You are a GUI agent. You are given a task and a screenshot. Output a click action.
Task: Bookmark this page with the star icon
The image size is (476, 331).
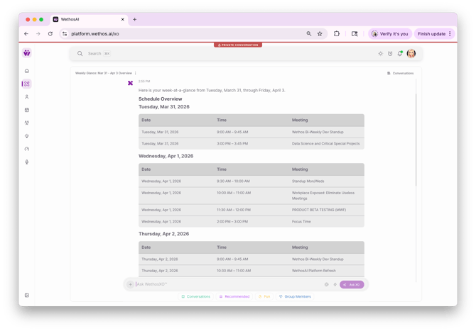click(320, 33)
